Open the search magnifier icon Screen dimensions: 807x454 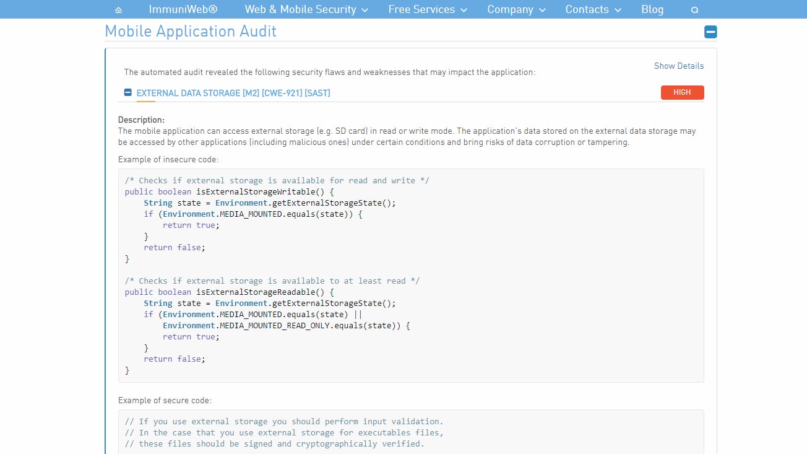coord(694,10)
